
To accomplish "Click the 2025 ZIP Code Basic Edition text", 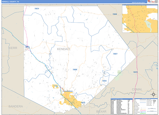I will [138, 2].
